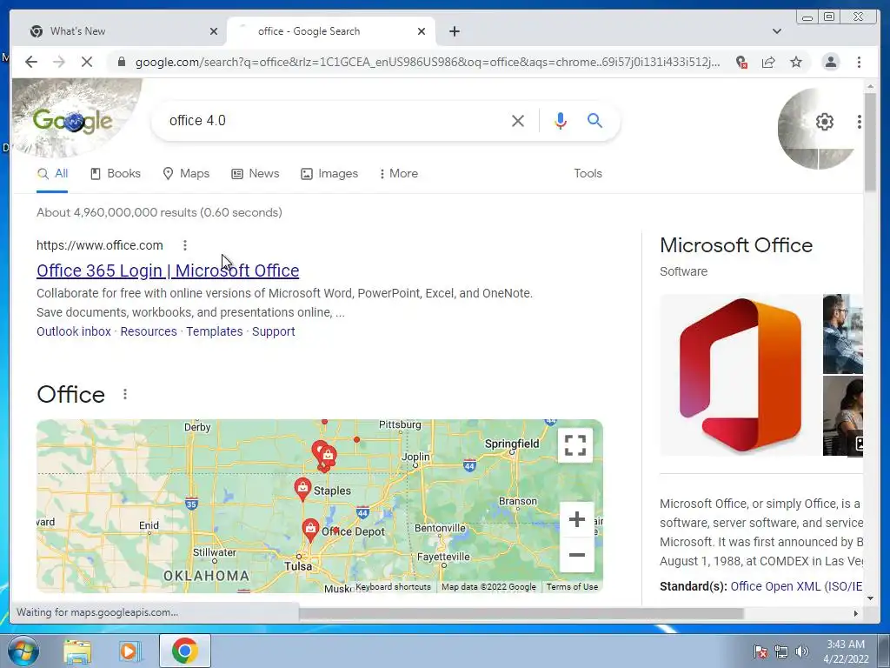Open the network icon in system tray
Screen dimensions: 890x668
781,651
